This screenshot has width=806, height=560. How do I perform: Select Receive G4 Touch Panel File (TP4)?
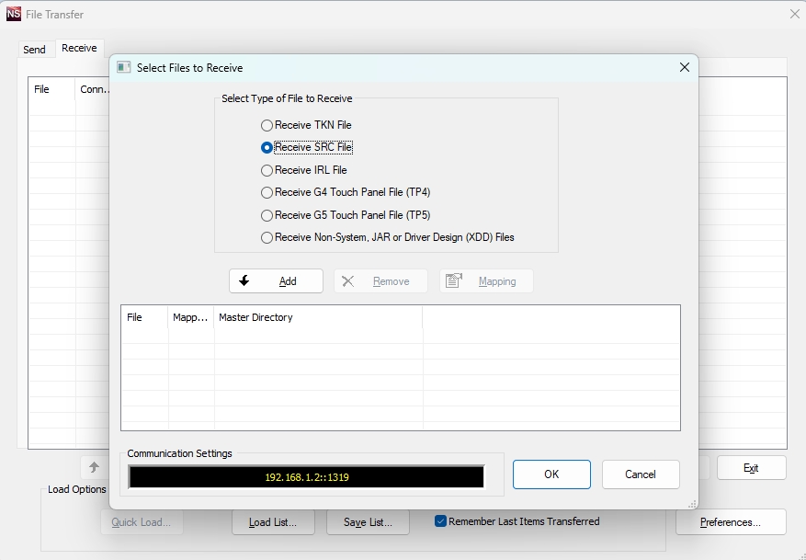coord(267,192)
